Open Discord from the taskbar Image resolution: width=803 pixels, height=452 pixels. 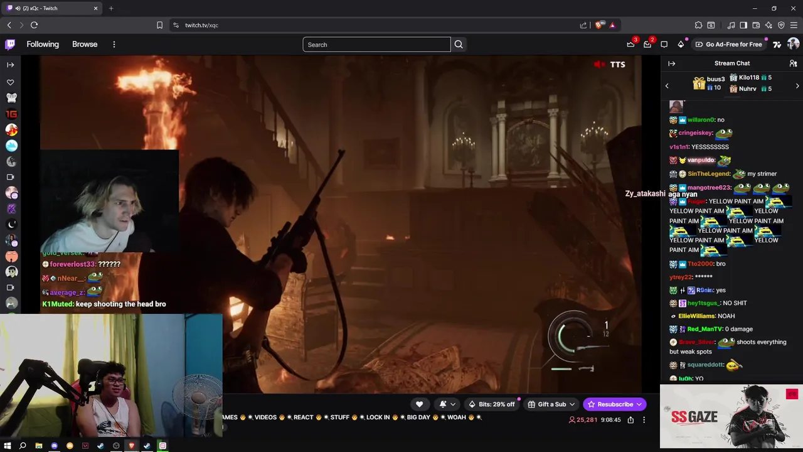pos(54,446)
